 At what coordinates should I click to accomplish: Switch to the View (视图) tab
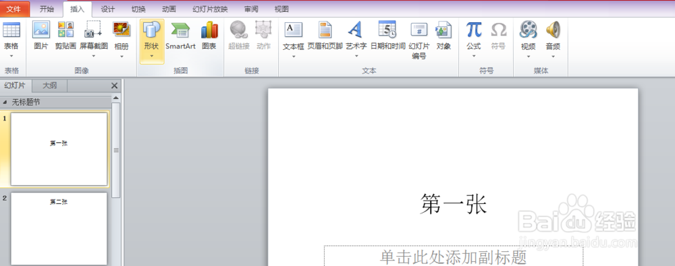pyautogui.click(x=281, y=9)
